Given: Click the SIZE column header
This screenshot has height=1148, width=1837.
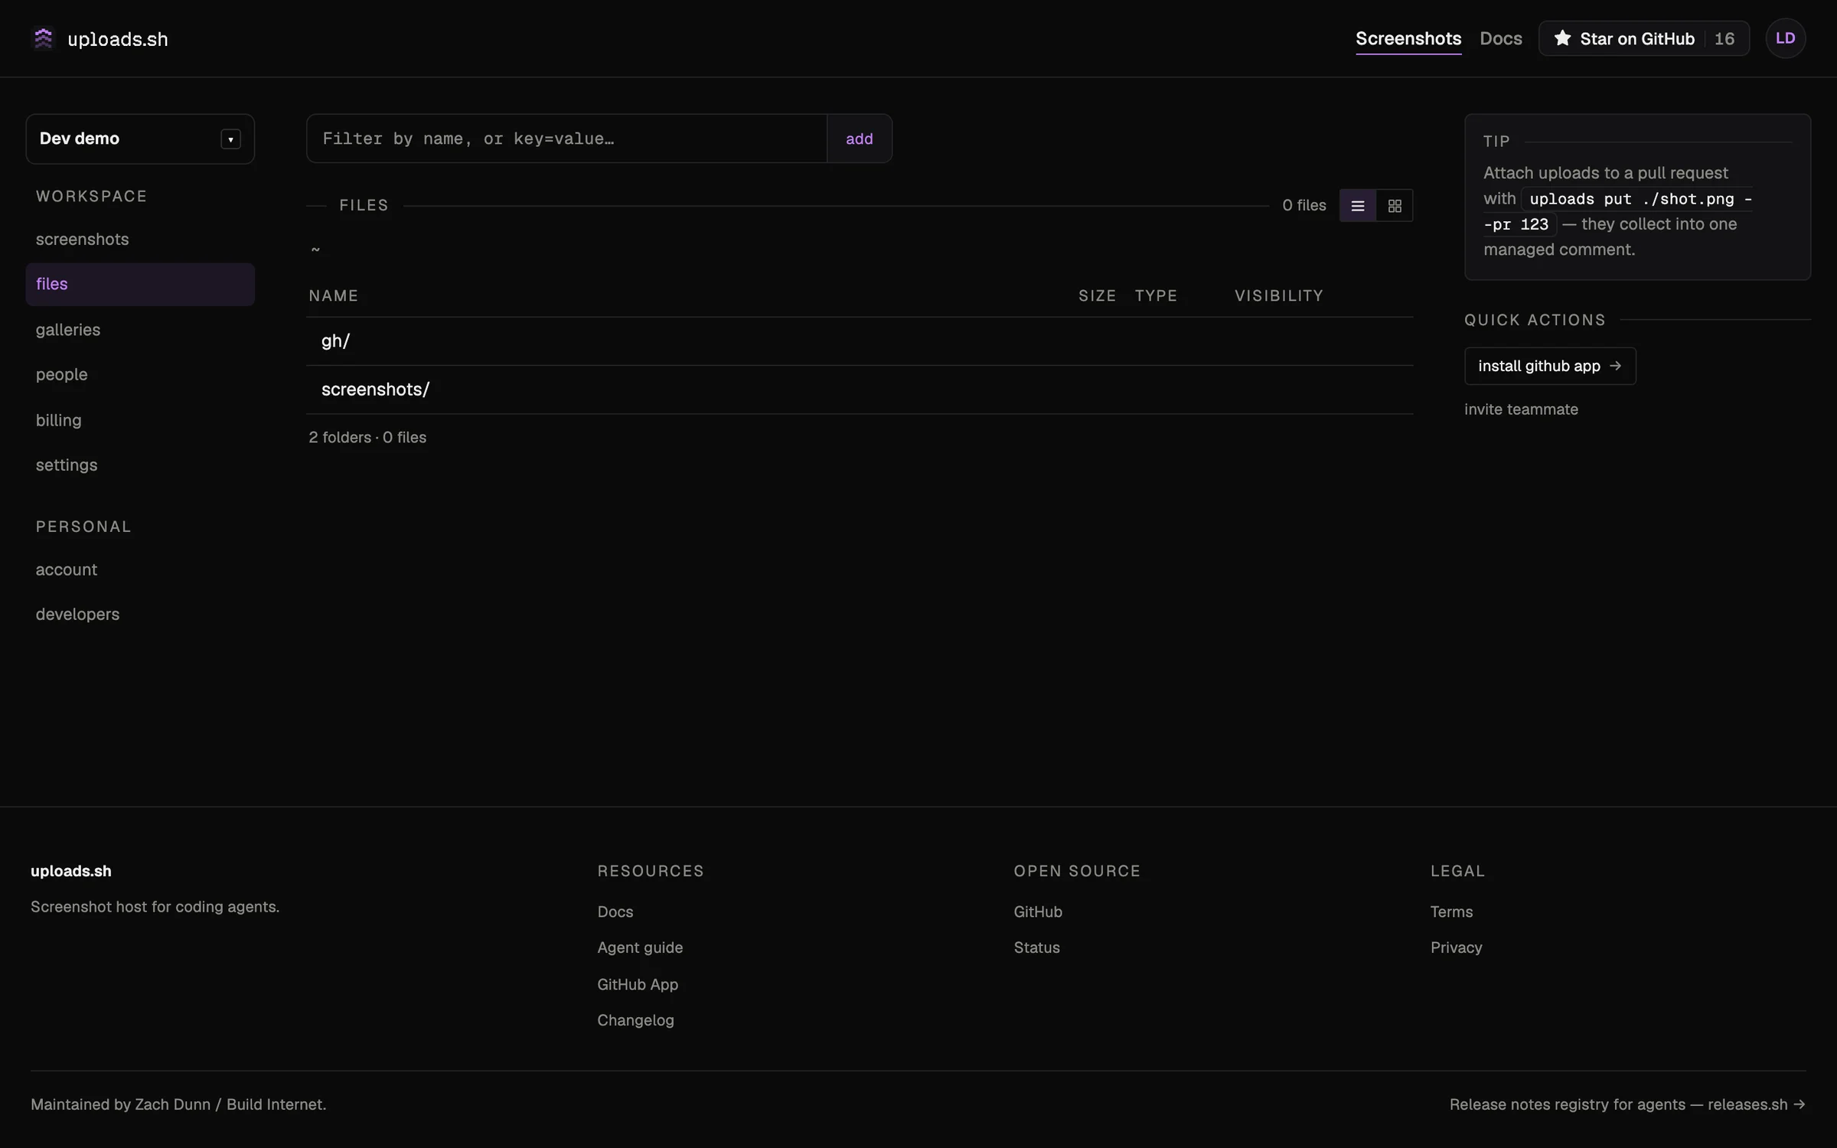Looking at the screenshot, I should point(1097,295).
